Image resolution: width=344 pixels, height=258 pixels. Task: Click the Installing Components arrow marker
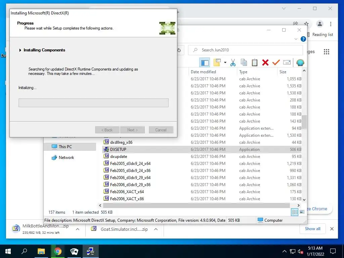(20, 50)
